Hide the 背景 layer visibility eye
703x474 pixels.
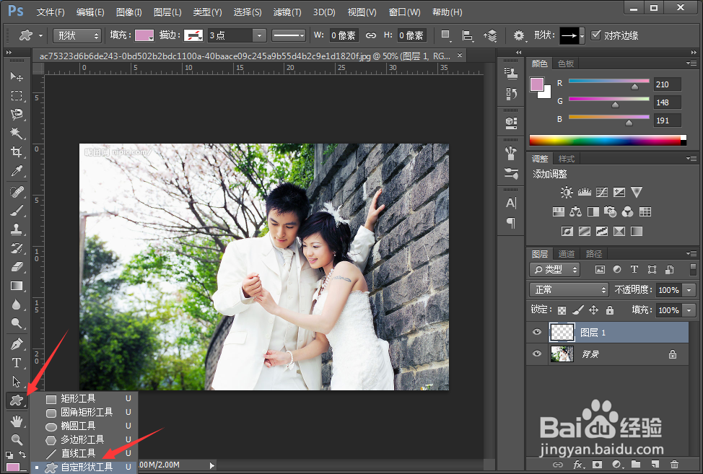pyautogui.click(x=537, y=354)
